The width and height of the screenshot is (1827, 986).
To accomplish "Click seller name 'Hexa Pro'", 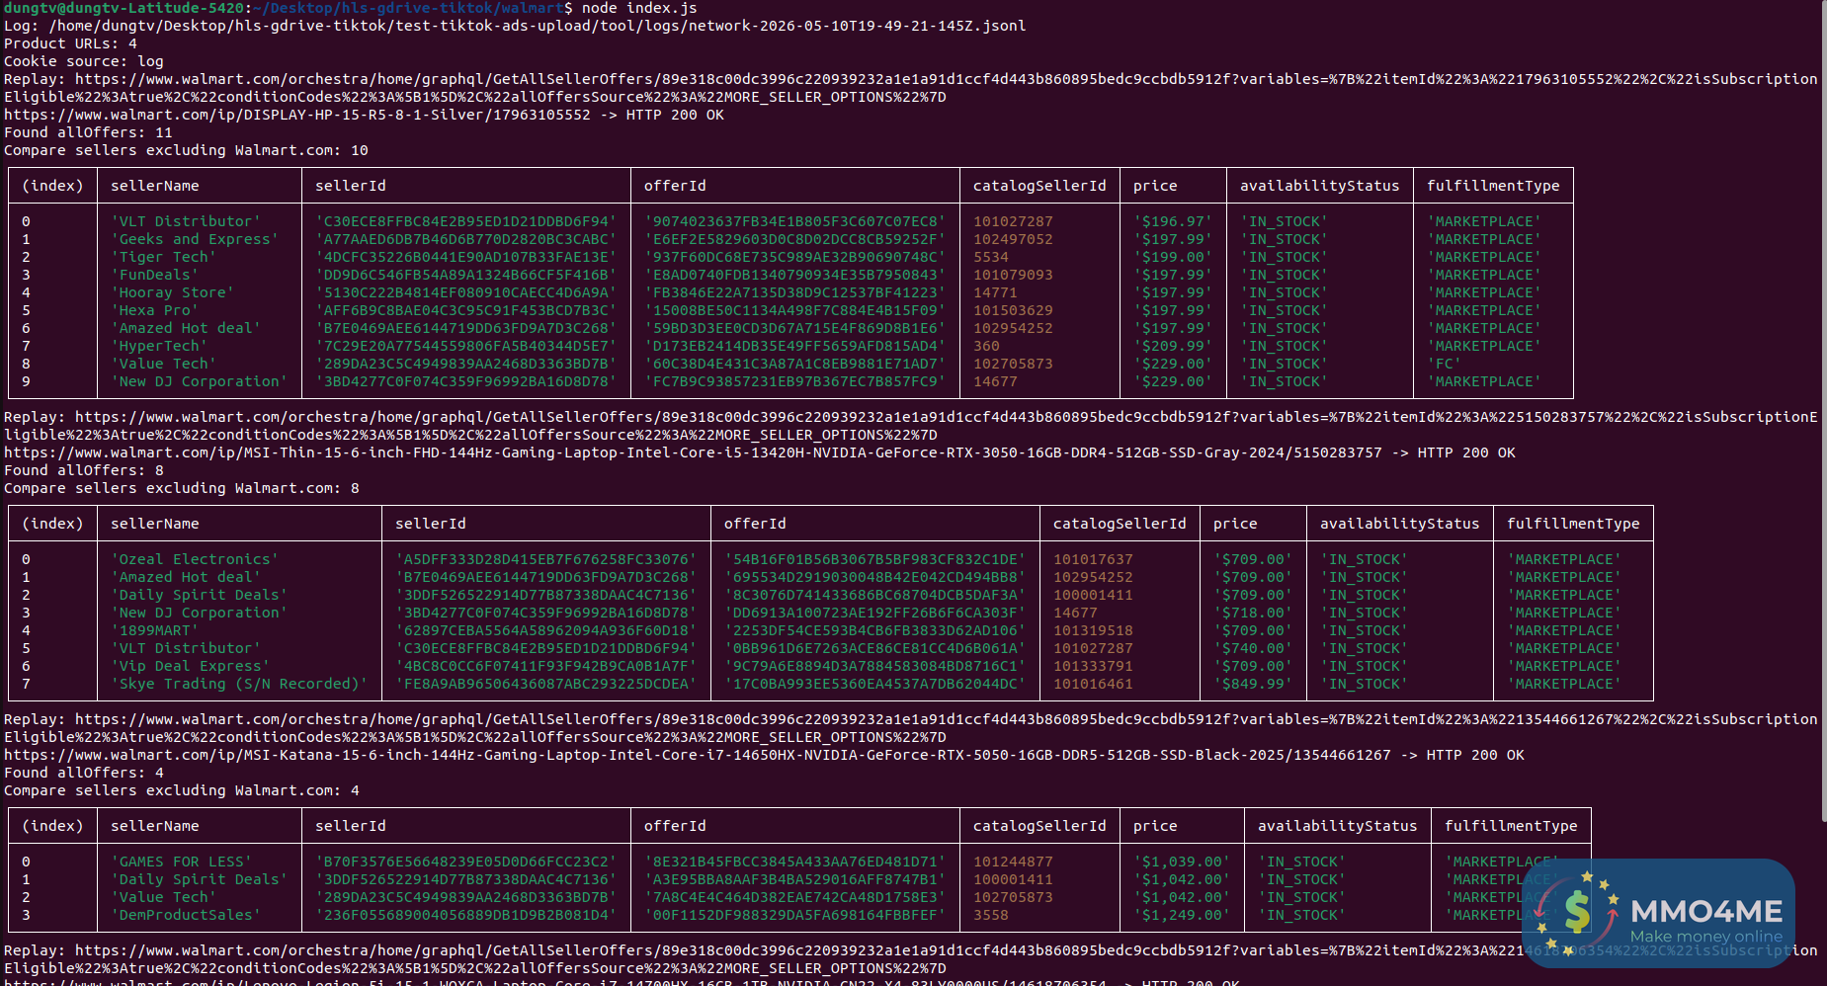I will 155,310.
